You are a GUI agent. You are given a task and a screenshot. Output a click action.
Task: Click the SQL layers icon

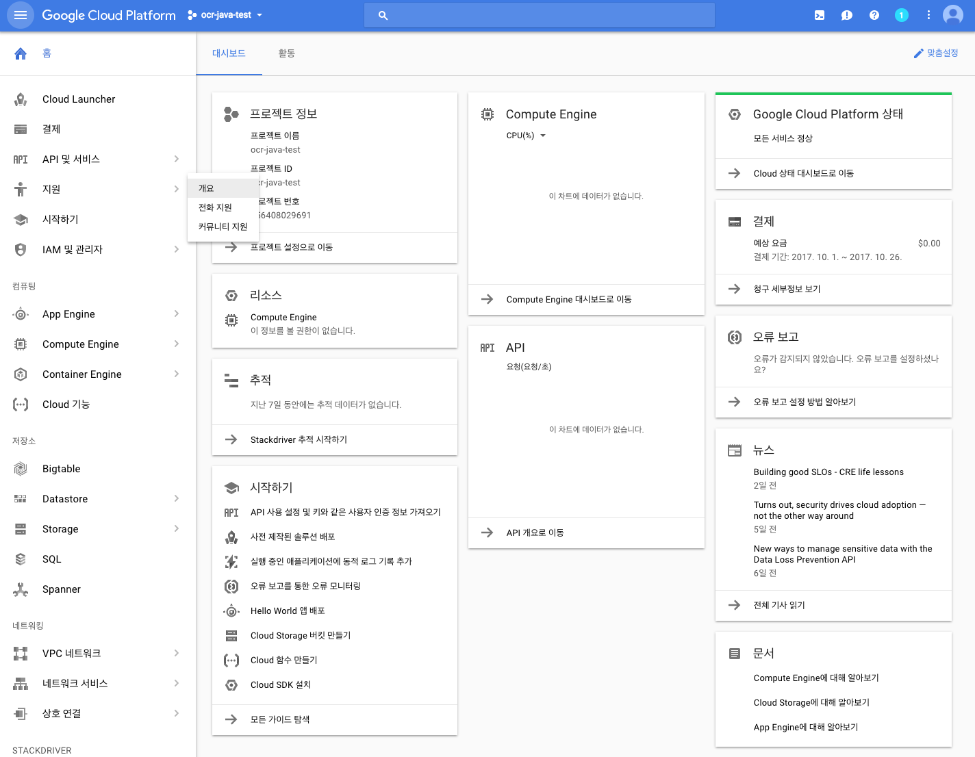21,559
